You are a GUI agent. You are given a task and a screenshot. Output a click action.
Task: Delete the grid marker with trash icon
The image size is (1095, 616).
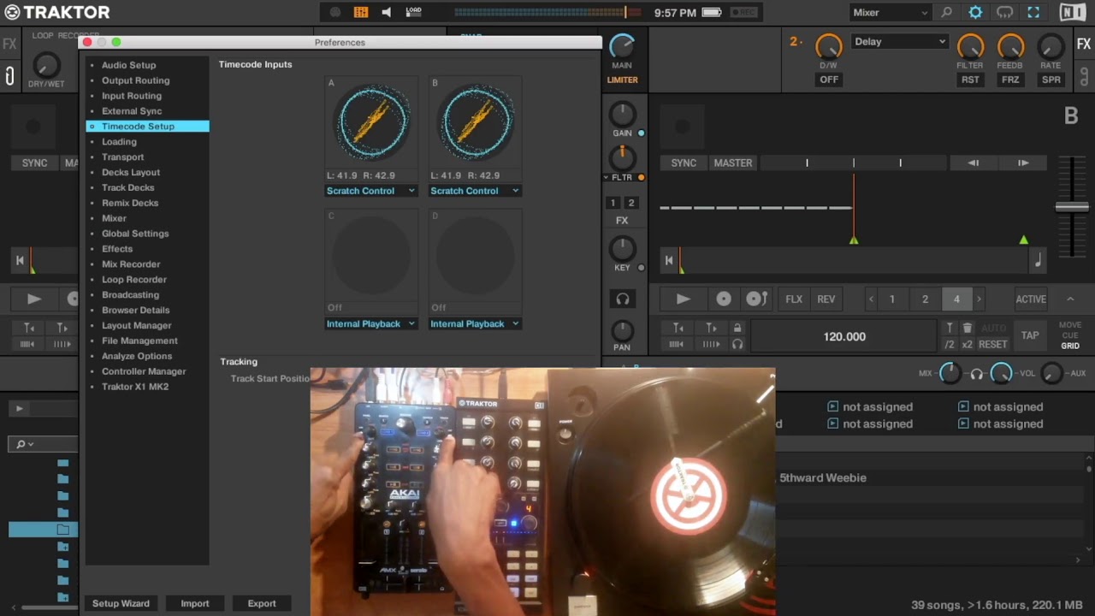point(968,328)
